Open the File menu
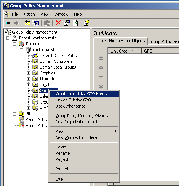This screenshot has height=186, width=179. (x=15, y=14)
